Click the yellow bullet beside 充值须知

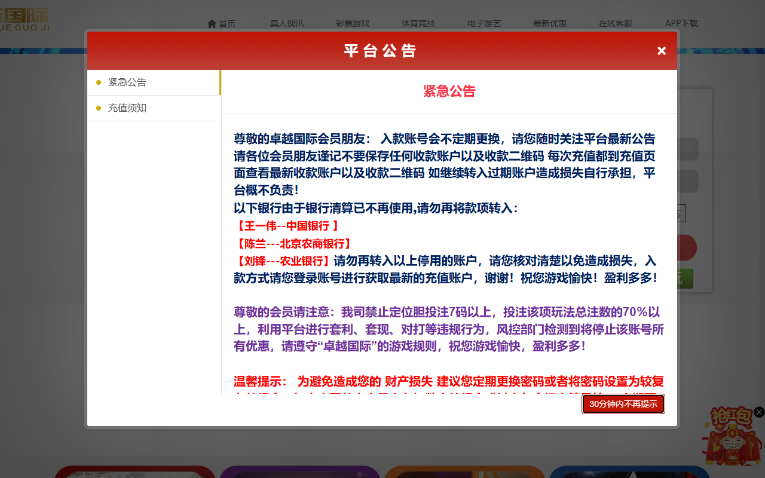tap(99, 108)
